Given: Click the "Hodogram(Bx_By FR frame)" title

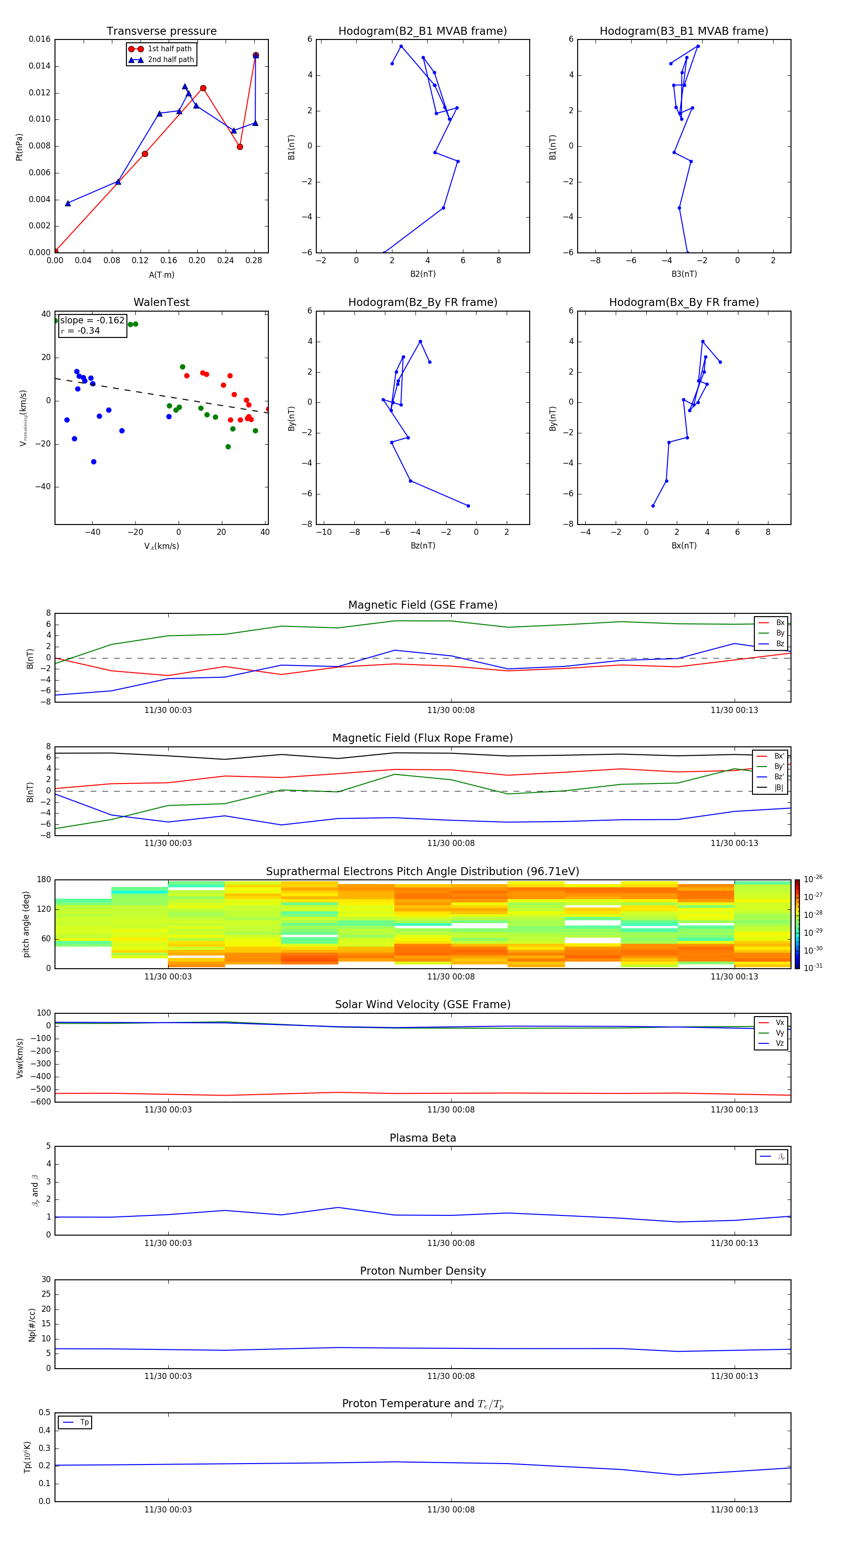Looking at the screenshot, I should pos(684,302).
